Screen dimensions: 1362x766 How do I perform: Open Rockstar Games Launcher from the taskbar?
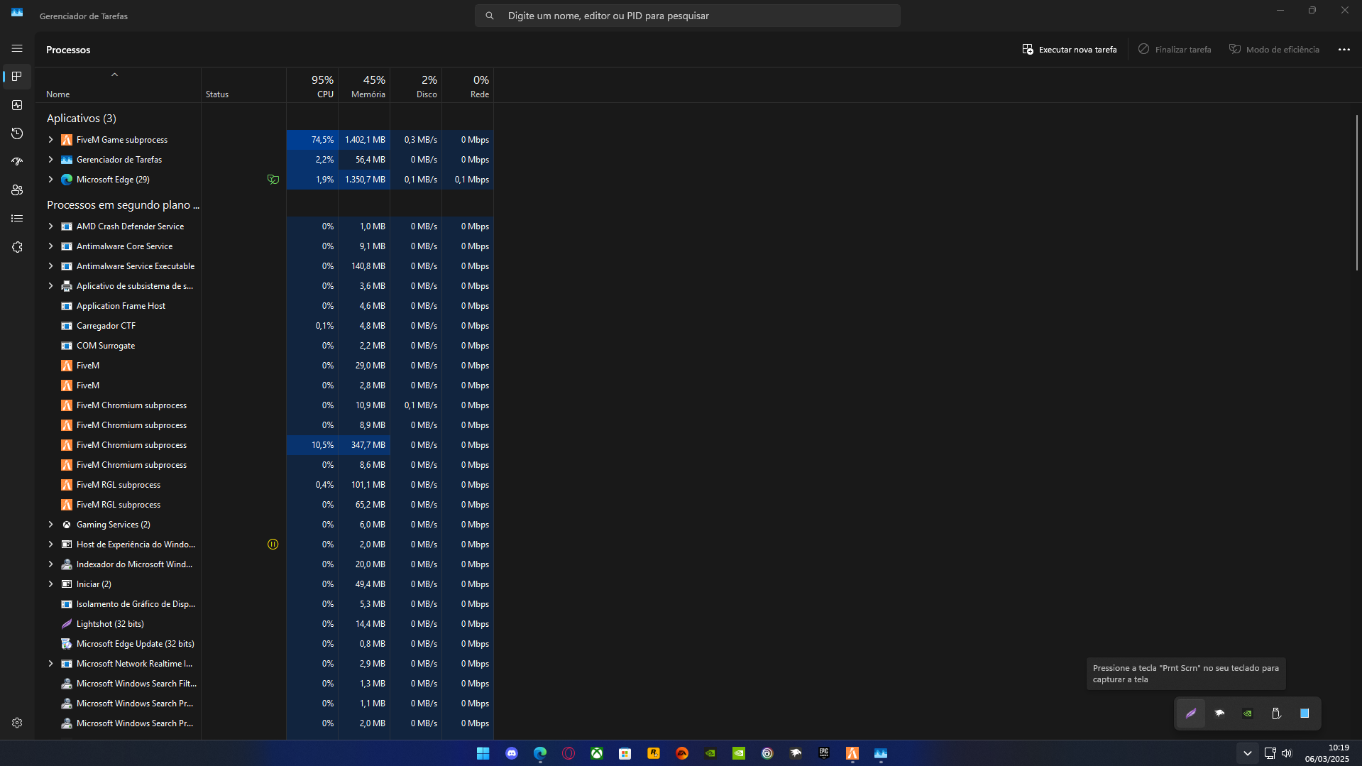click(x=654, y=753)
